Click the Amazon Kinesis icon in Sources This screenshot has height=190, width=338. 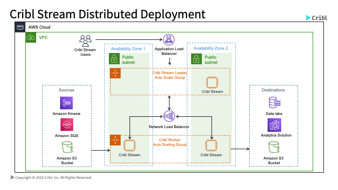click(66, 103)
